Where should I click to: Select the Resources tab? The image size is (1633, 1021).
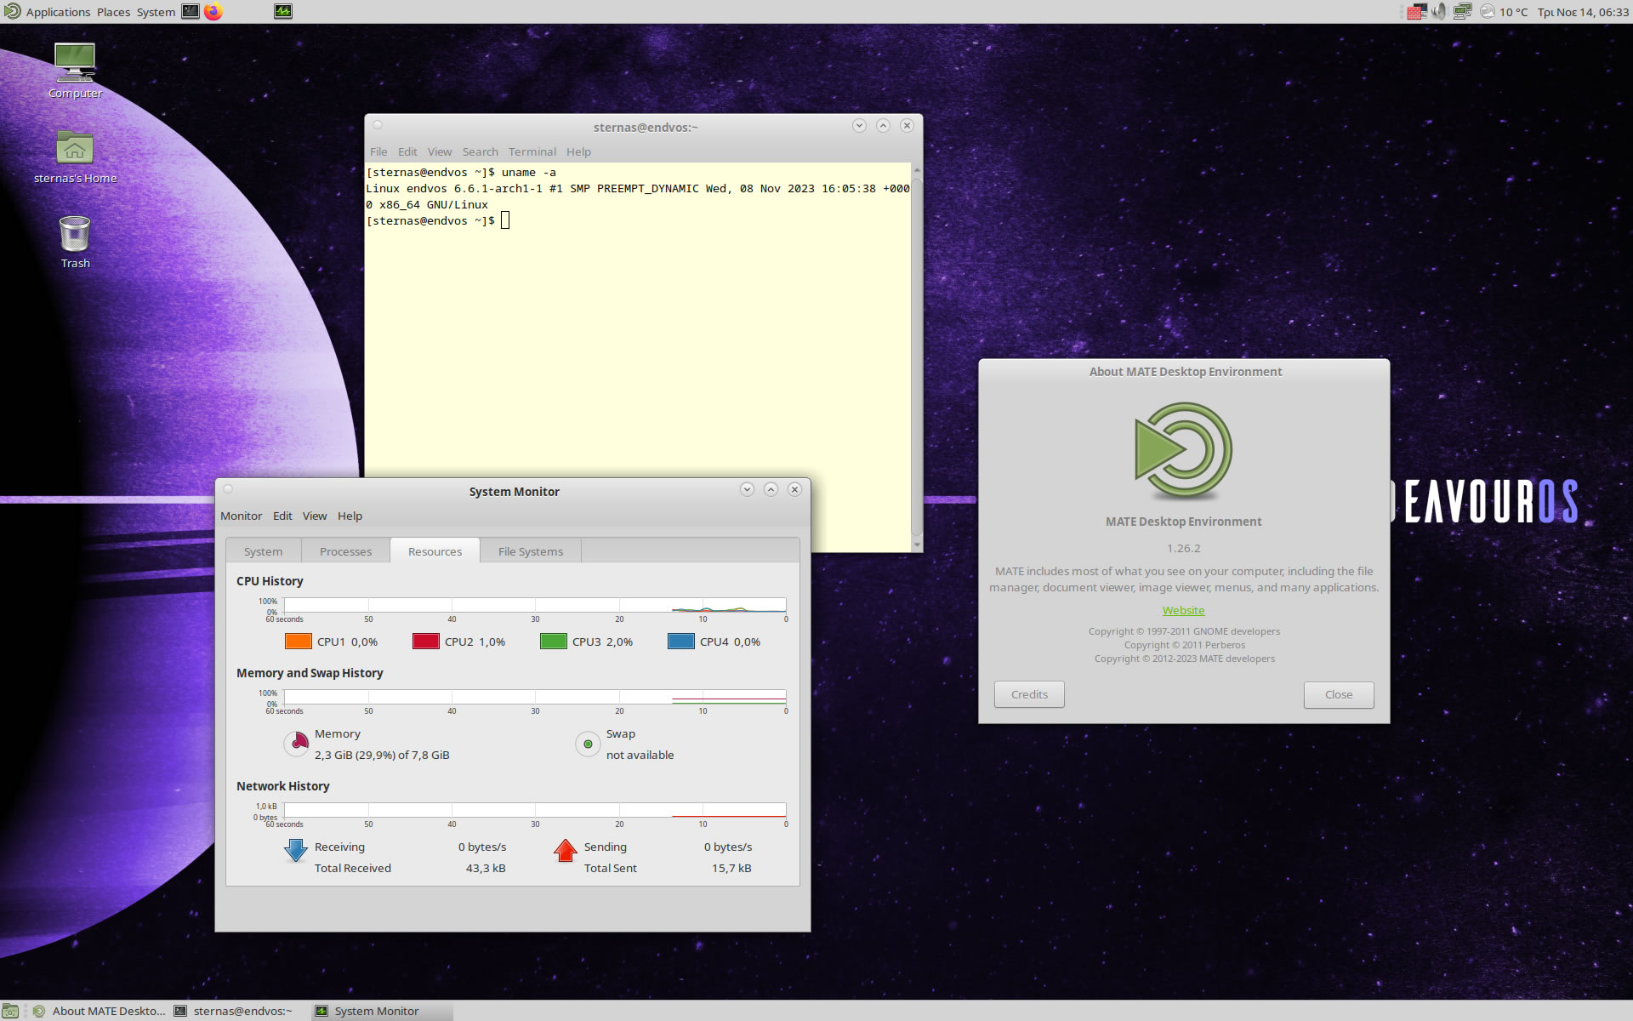435,550
